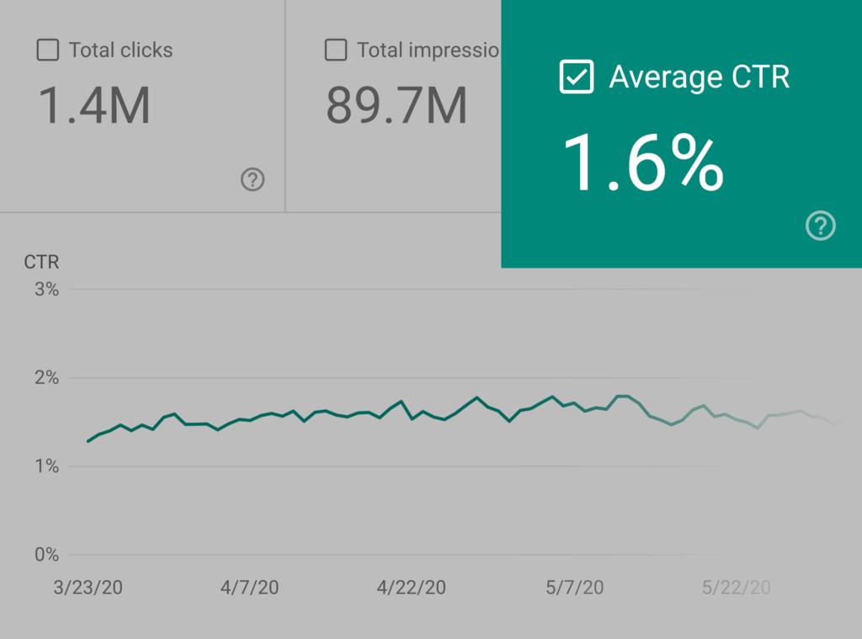Open the help tooltip on Total clicks card

coord(252,180)
